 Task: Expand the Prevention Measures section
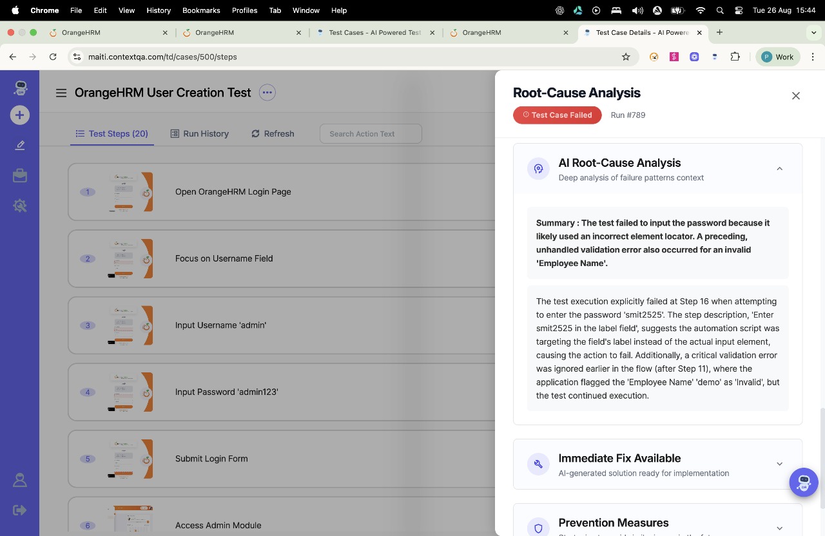click(x=779, y=528)
